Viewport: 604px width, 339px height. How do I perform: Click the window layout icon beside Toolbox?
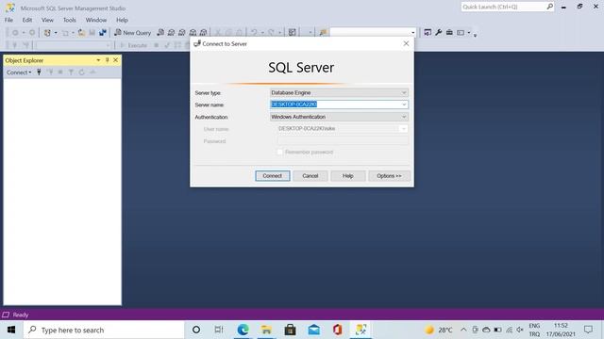coord(461,33)
